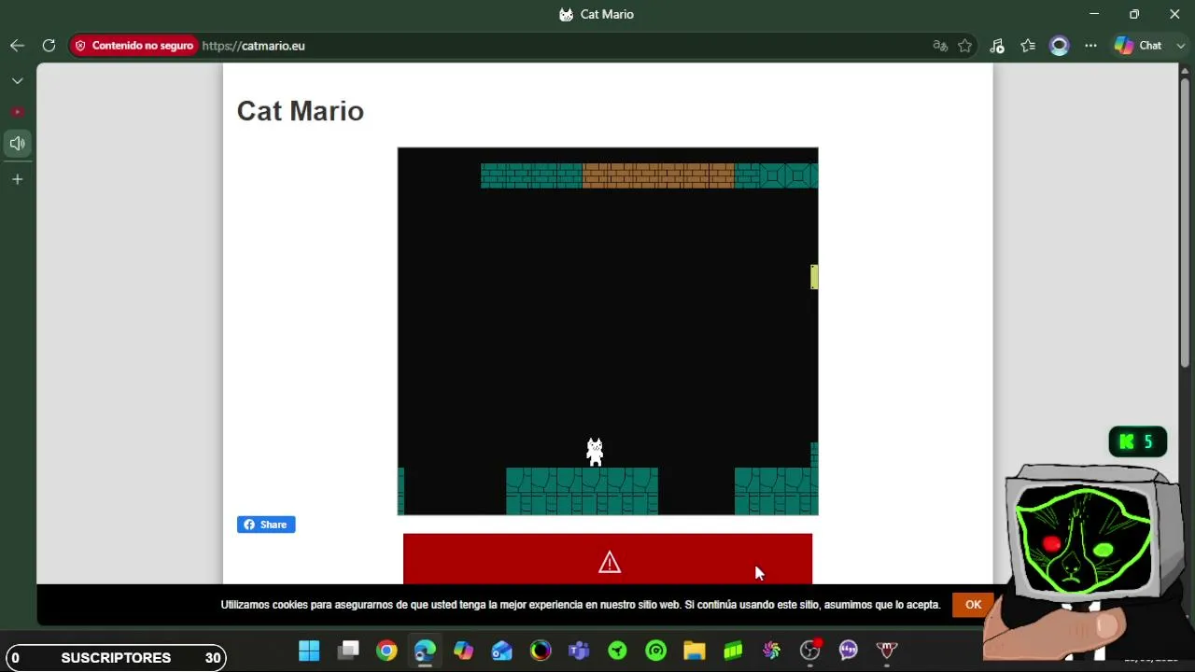Open the green striped app in taskbar
1195x672 pixels.
tap(733, 651)
